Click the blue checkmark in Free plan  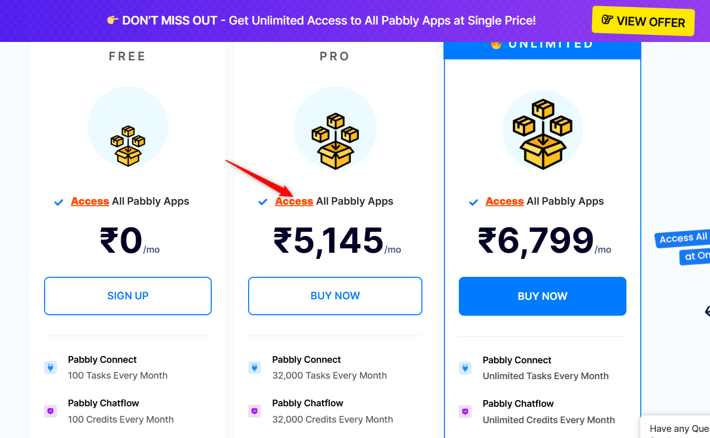(59, 202)
